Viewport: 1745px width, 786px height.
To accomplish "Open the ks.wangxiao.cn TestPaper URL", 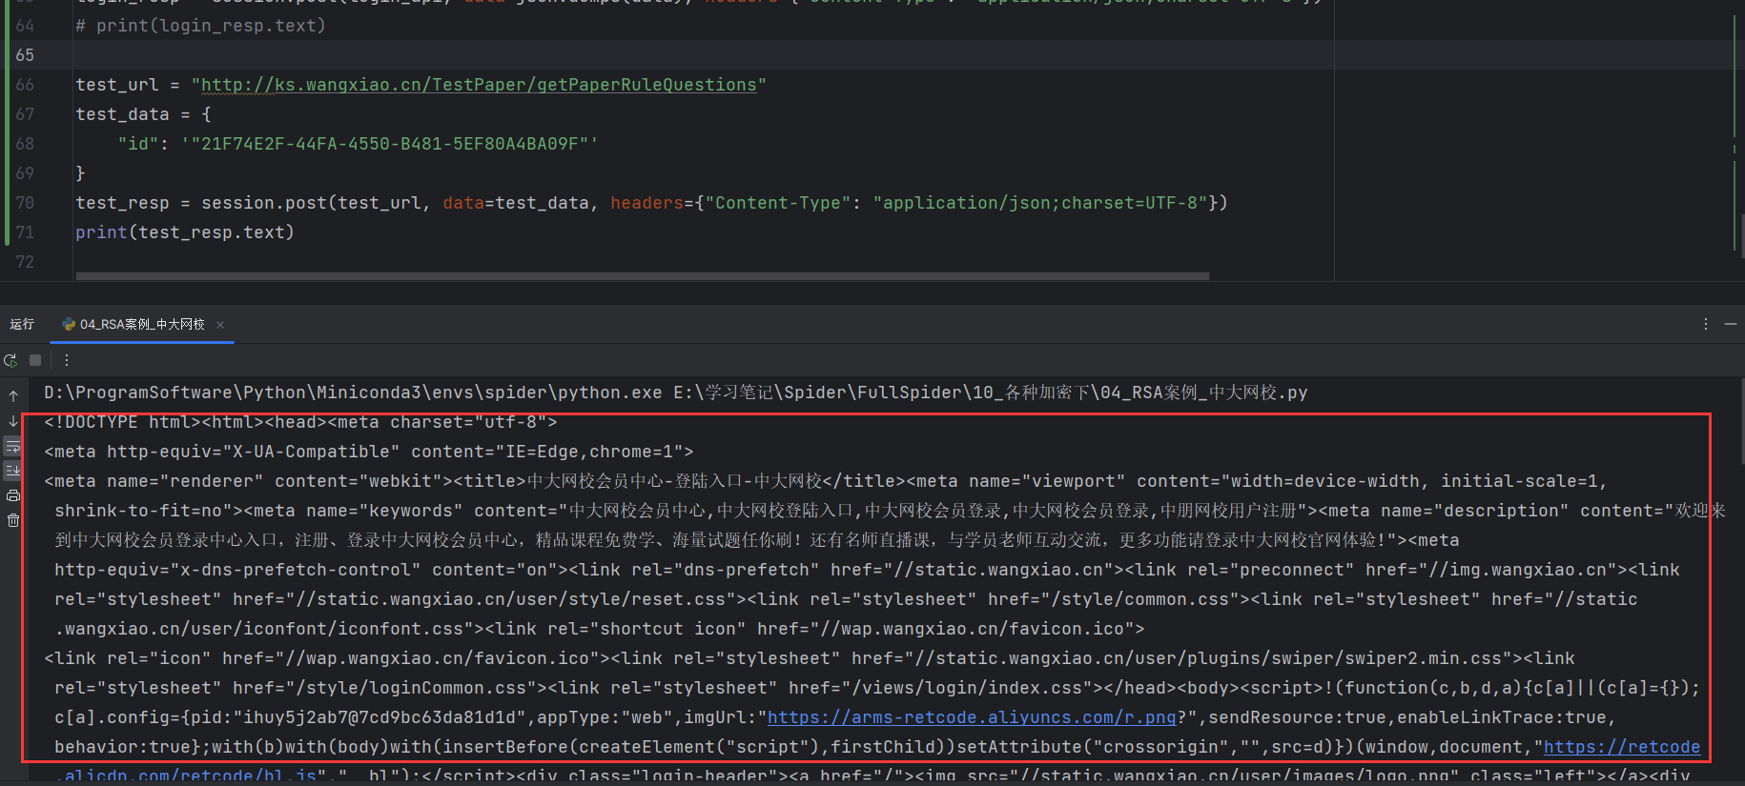I will click(x=479, y=85).
